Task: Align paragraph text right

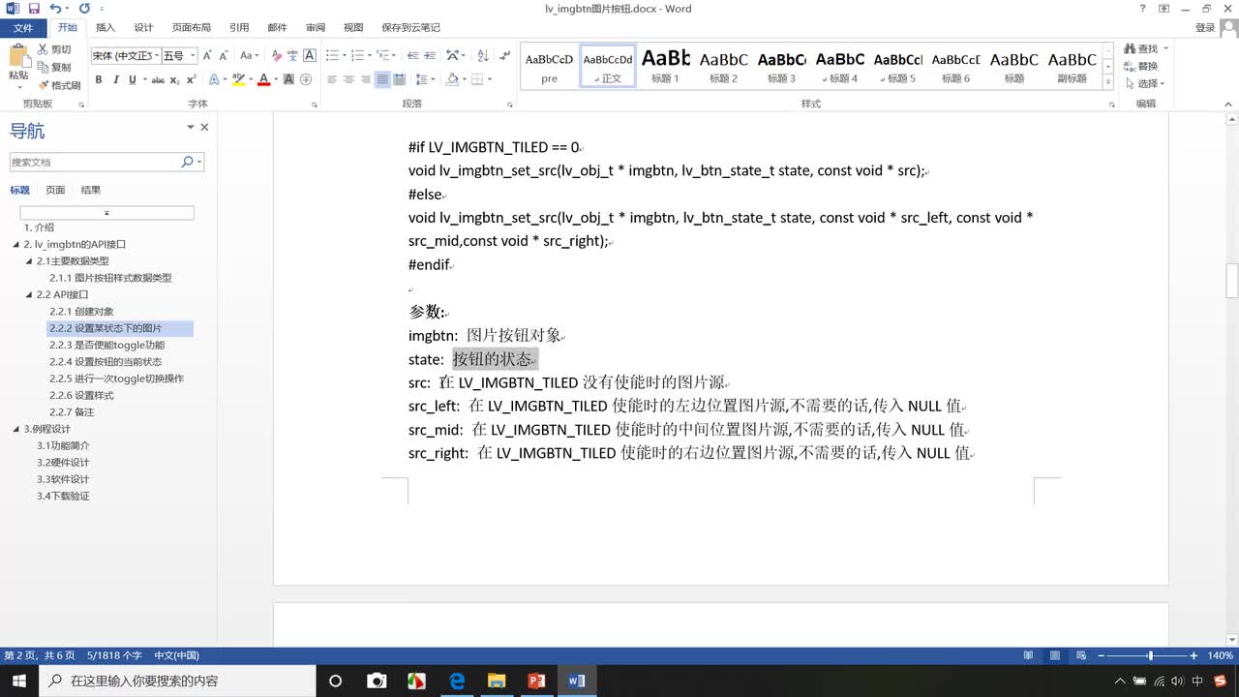Action: 365,79
